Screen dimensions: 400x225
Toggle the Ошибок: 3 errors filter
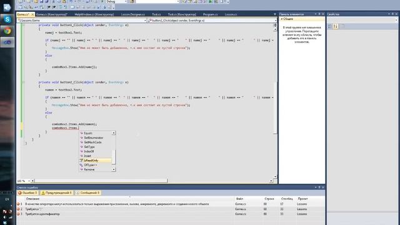coord(27,193)
